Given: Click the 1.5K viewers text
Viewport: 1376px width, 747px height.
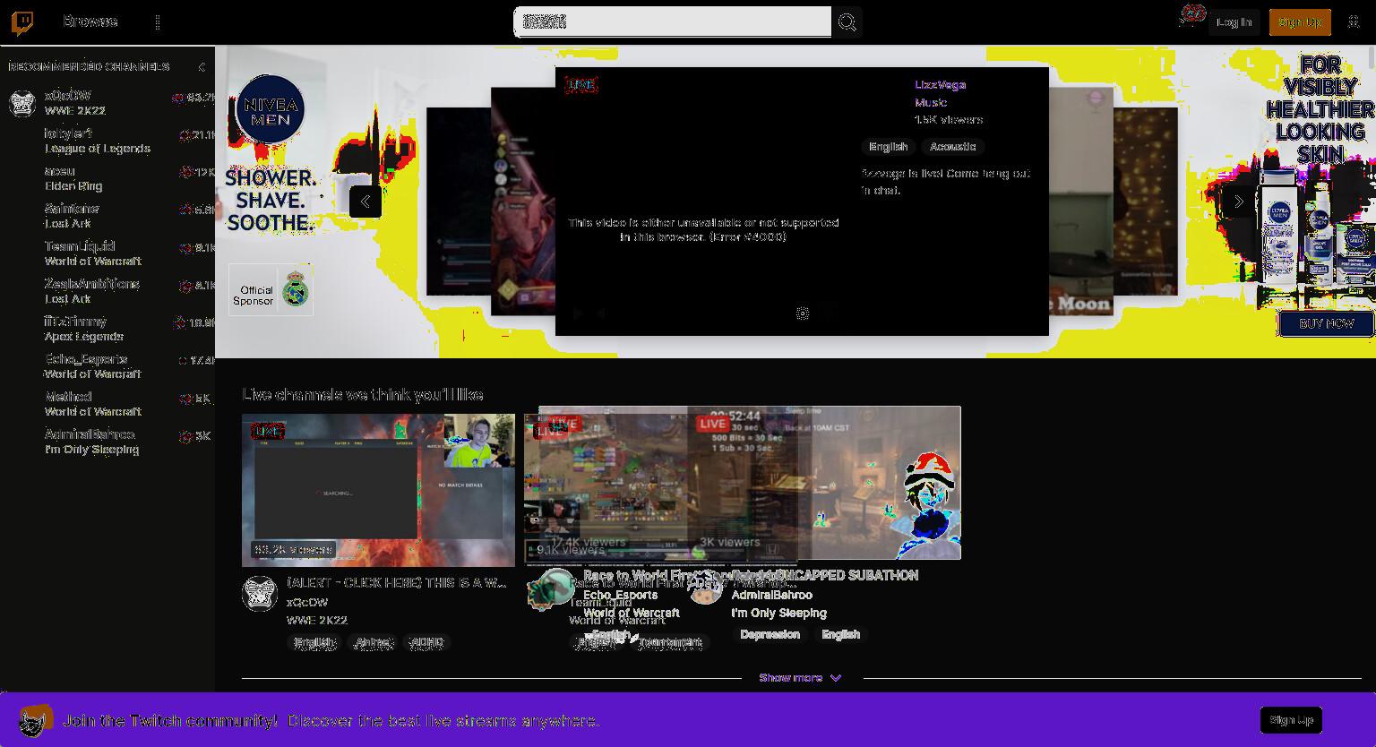Looking at the screenshot, I should (x=949, y=120).
